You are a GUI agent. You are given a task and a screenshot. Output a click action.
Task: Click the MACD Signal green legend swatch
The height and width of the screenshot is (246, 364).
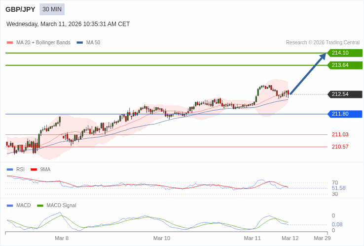tap(40, 206)
